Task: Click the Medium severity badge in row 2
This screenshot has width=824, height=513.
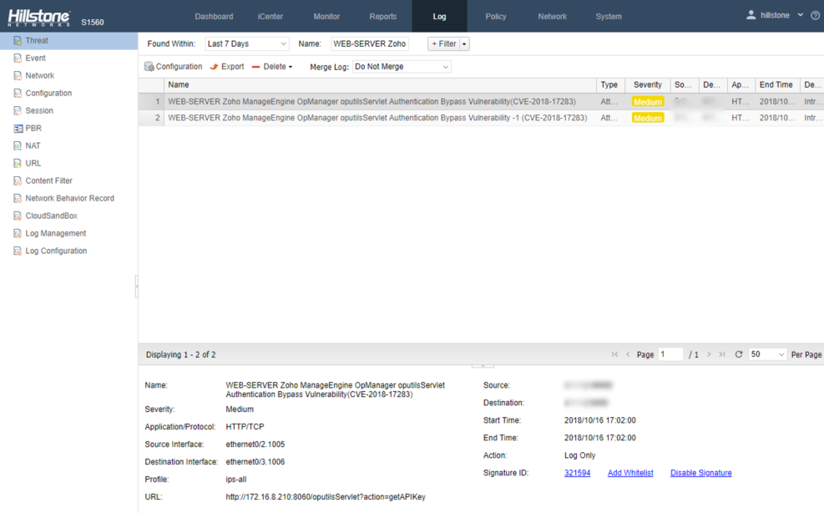Action: point(648,118)
